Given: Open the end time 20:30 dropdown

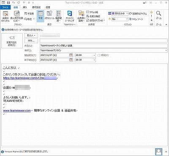Looking at the screenshot, I should coord(94,60).
